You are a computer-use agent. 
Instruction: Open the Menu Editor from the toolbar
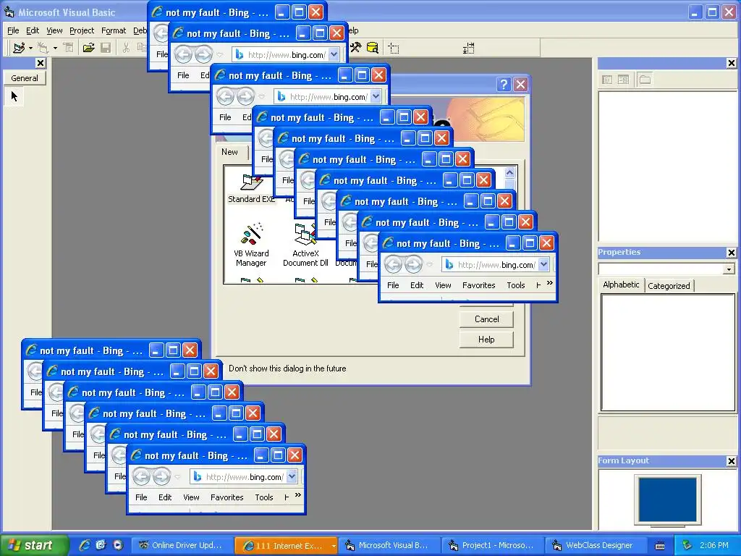(x=69, y=48)
